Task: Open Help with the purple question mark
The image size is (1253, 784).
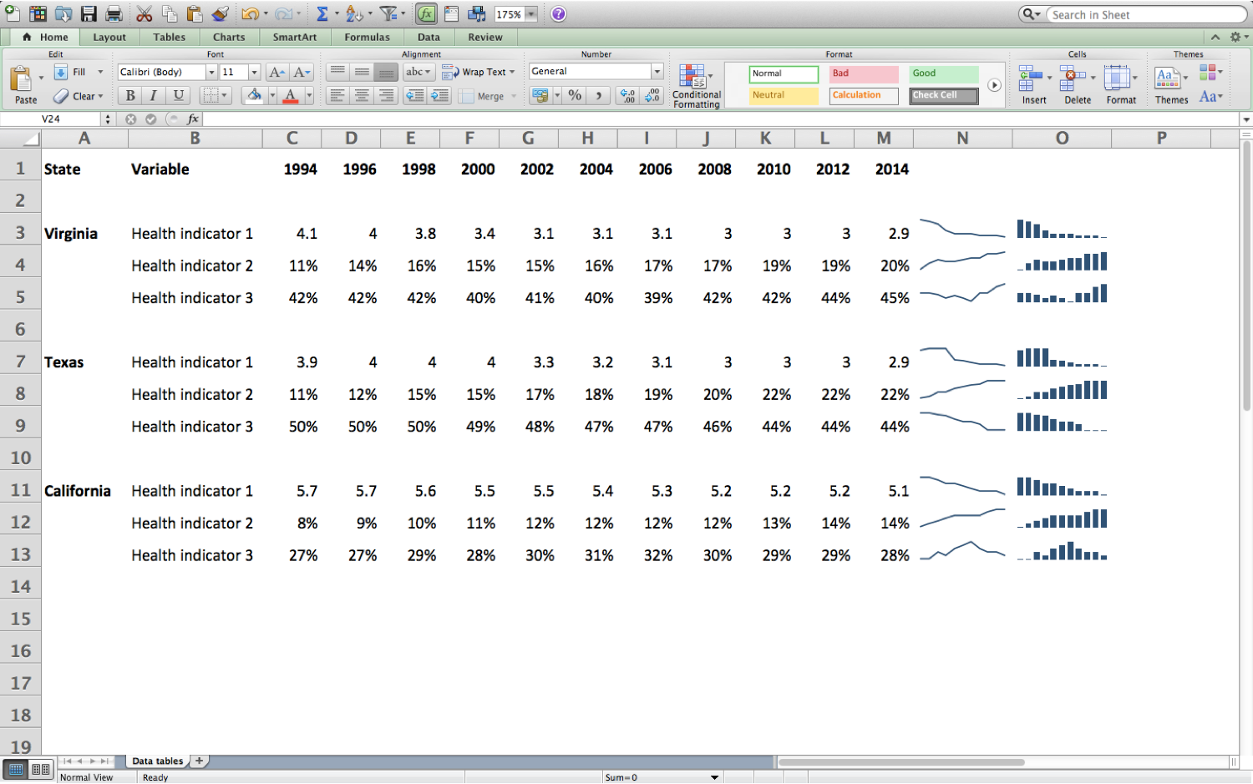Action: (x=559, y=14)
